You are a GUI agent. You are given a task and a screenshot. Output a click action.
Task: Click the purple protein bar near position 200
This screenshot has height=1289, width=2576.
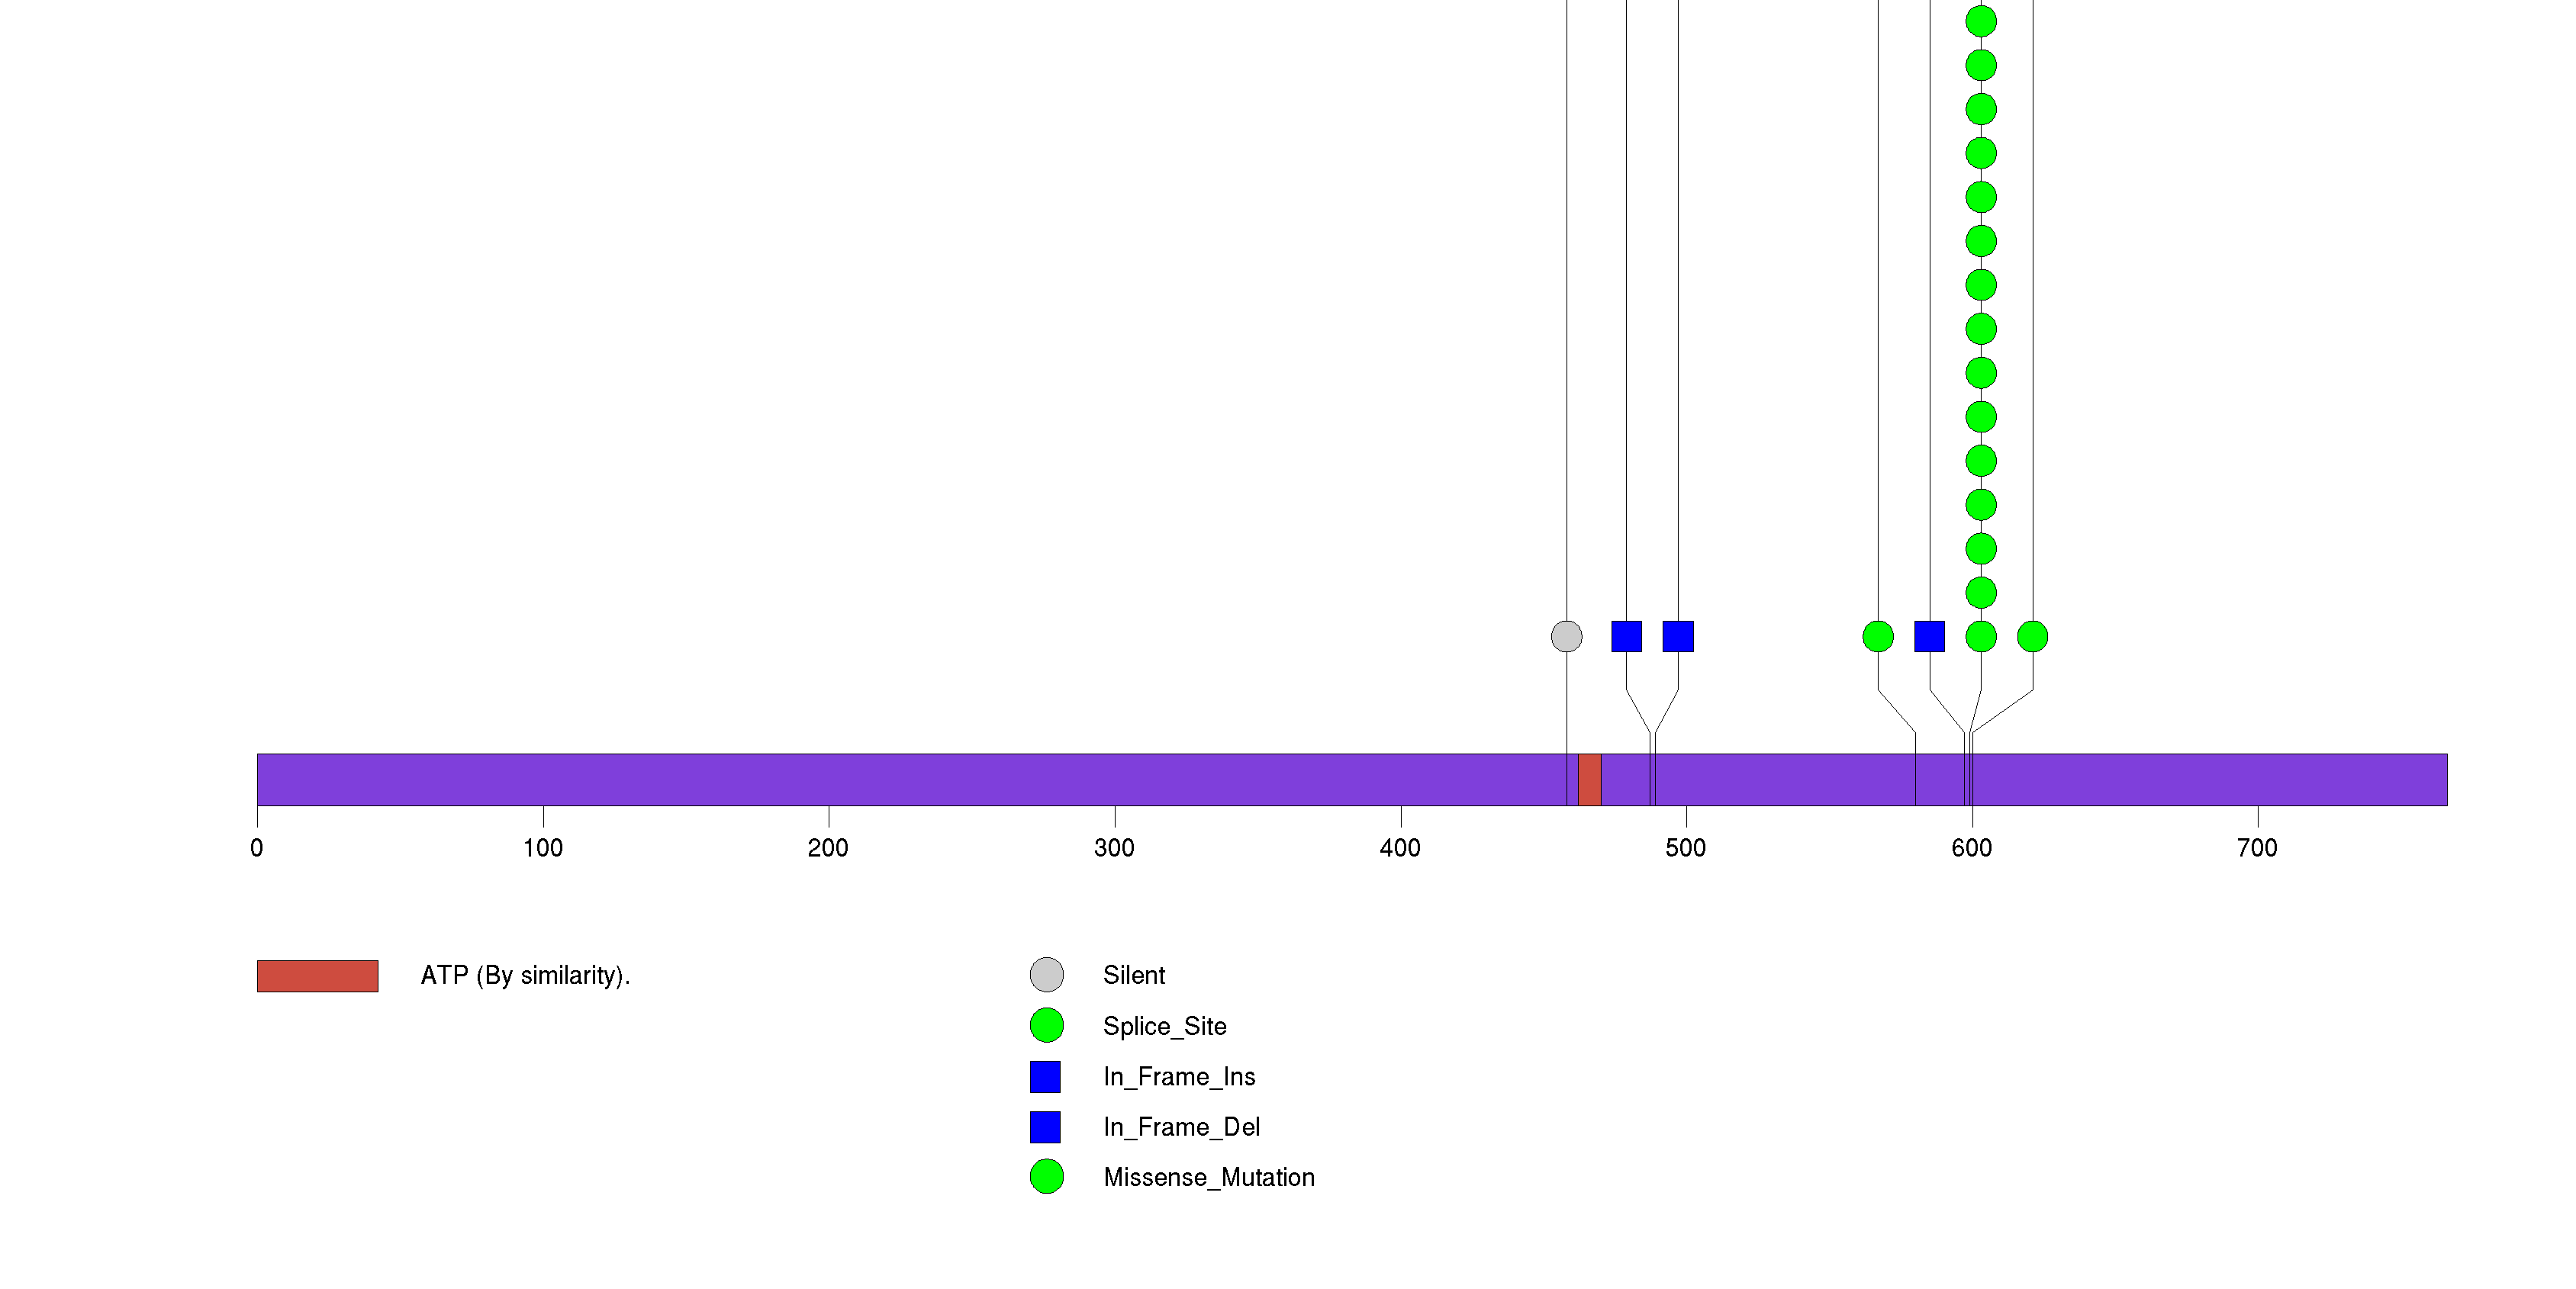(828, 780)
